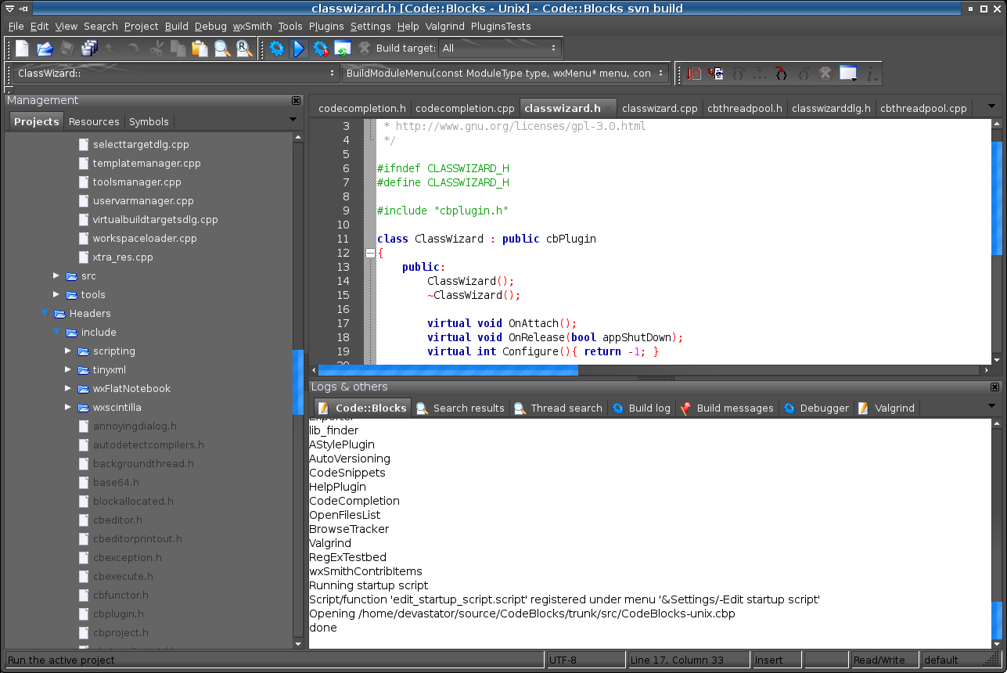This screenshot has width=1007, height=673.
Task: Expand the tools folder in the tree
Action: (56, 294)
